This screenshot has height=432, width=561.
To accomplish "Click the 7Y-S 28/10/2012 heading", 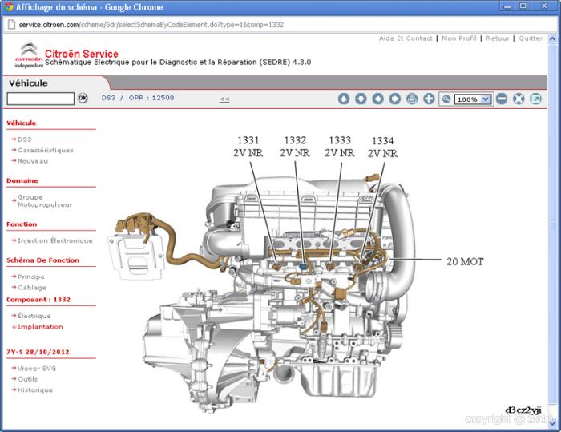I will [x=38, y=352].
